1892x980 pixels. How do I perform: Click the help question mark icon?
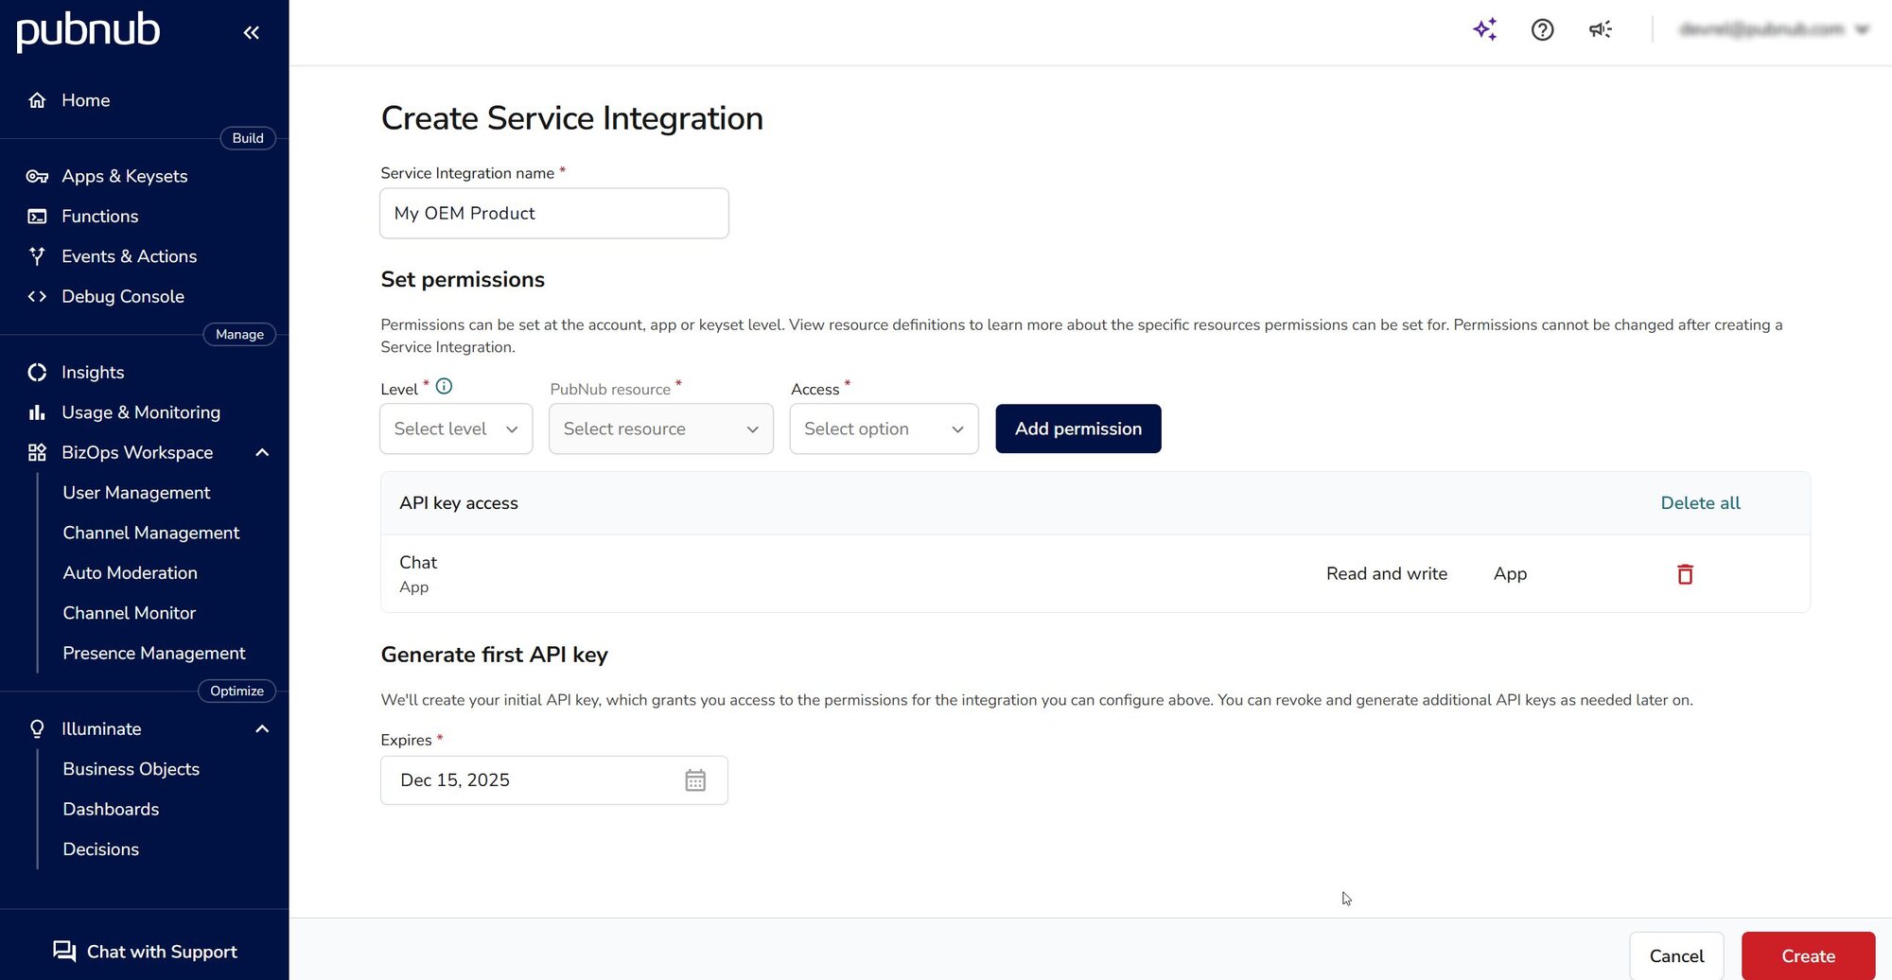[1542, 29]
